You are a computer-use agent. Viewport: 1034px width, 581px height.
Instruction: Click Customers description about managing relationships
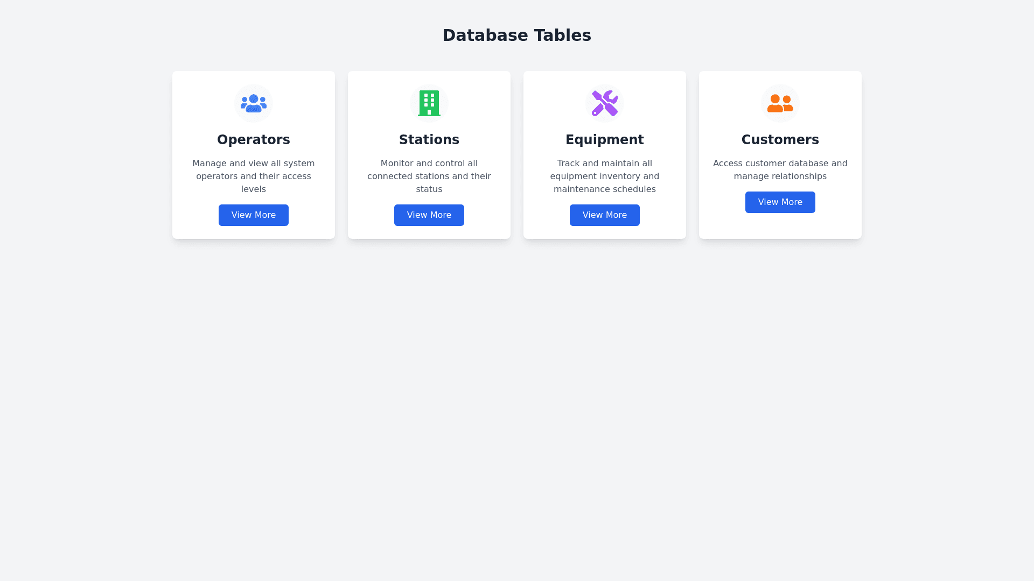click(780, 170)
